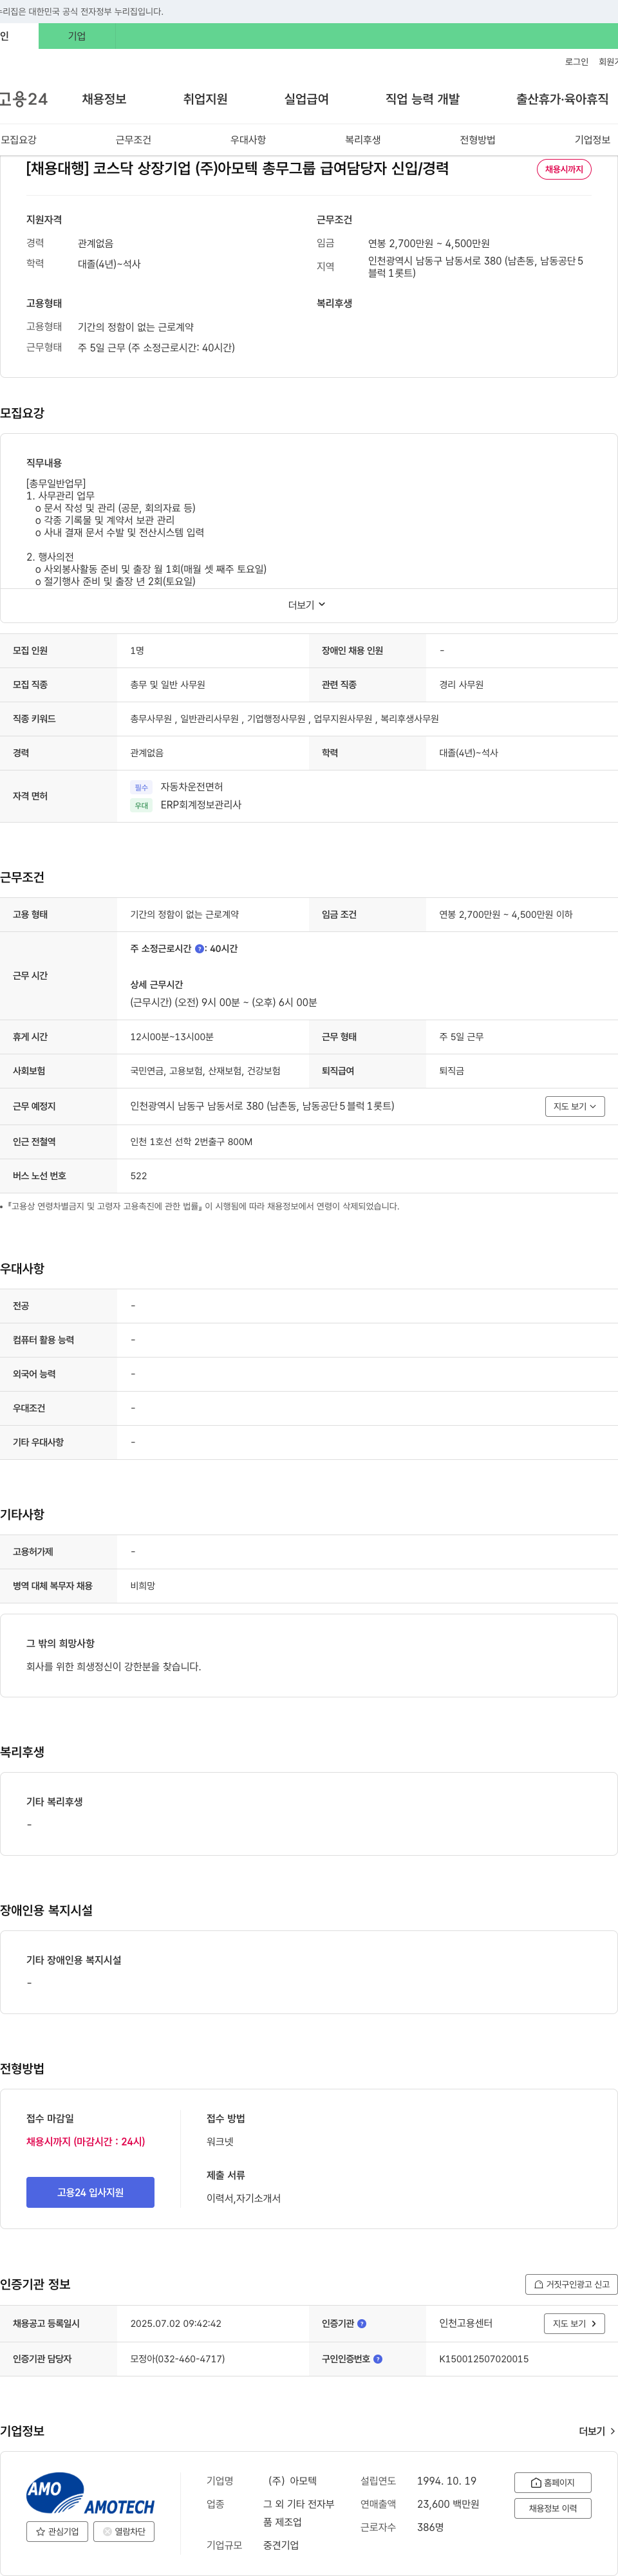This screenshot has height=2576, width=618.
Task: Click the 필수 badge for 자동차운전면허
Action: tap(141, 787)
